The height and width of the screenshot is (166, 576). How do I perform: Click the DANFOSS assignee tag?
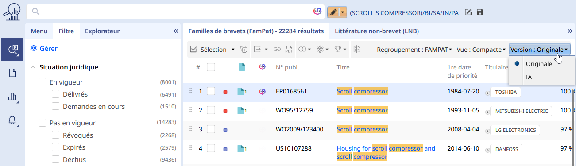pos(506,149)
